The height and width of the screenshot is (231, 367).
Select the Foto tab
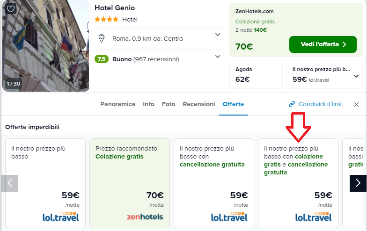(169, 104)
